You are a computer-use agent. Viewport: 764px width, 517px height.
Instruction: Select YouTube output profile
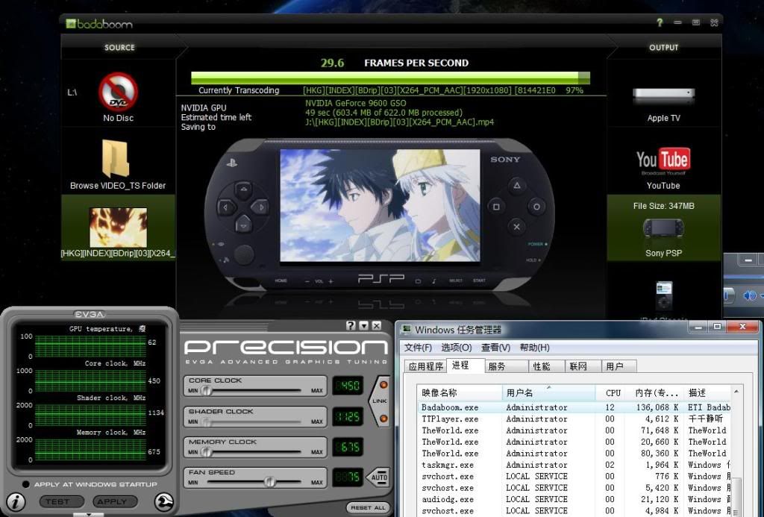coord(663,163)
